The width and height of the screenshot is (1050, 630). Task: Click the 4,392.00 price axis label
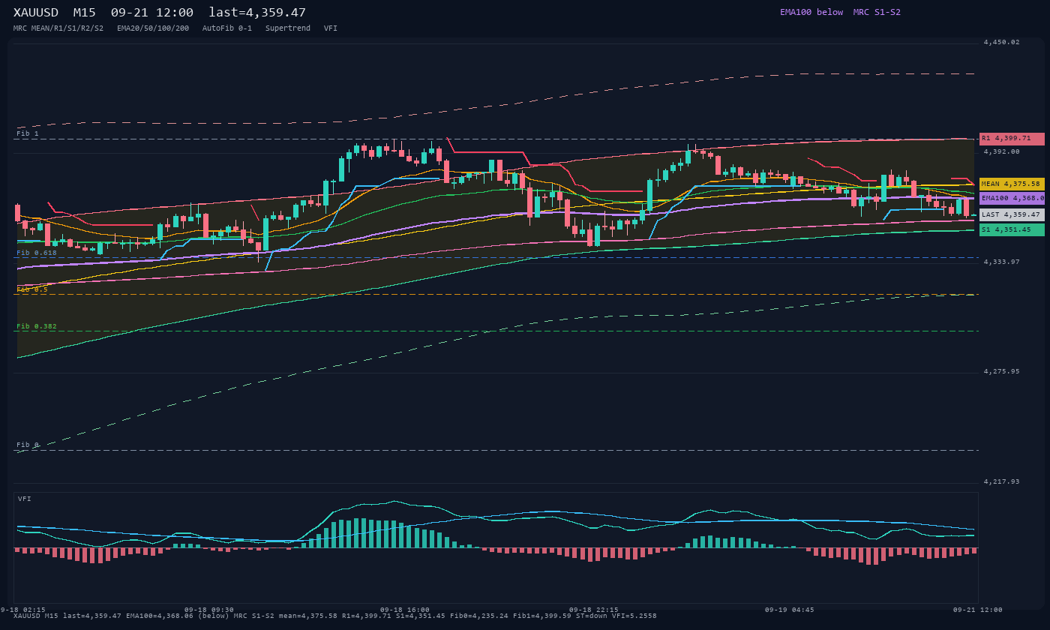click(1002, 151)
